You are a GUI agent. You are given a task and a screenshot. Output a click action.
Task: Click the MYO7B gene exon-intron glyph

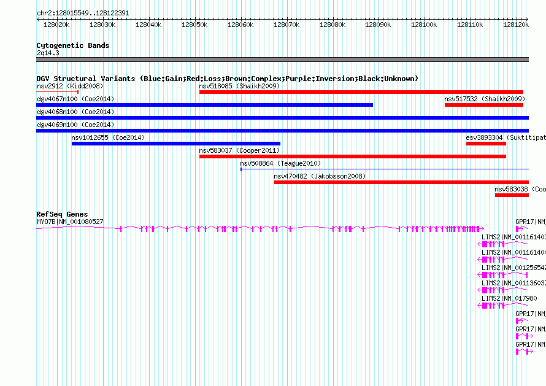point(260,228)
